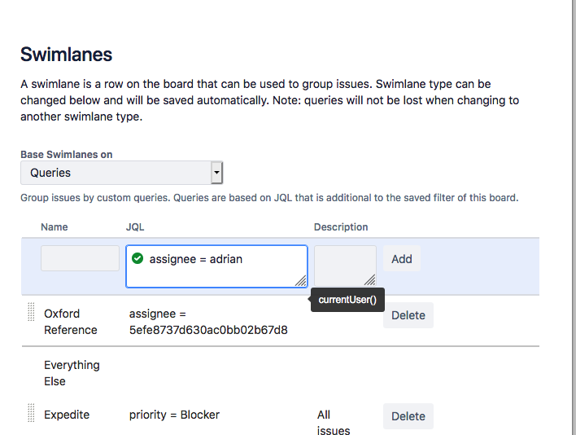Viewport: 576px width, 435px height.
Task: Delete the Oxford Reference swimlane
Action: (408, 315)
